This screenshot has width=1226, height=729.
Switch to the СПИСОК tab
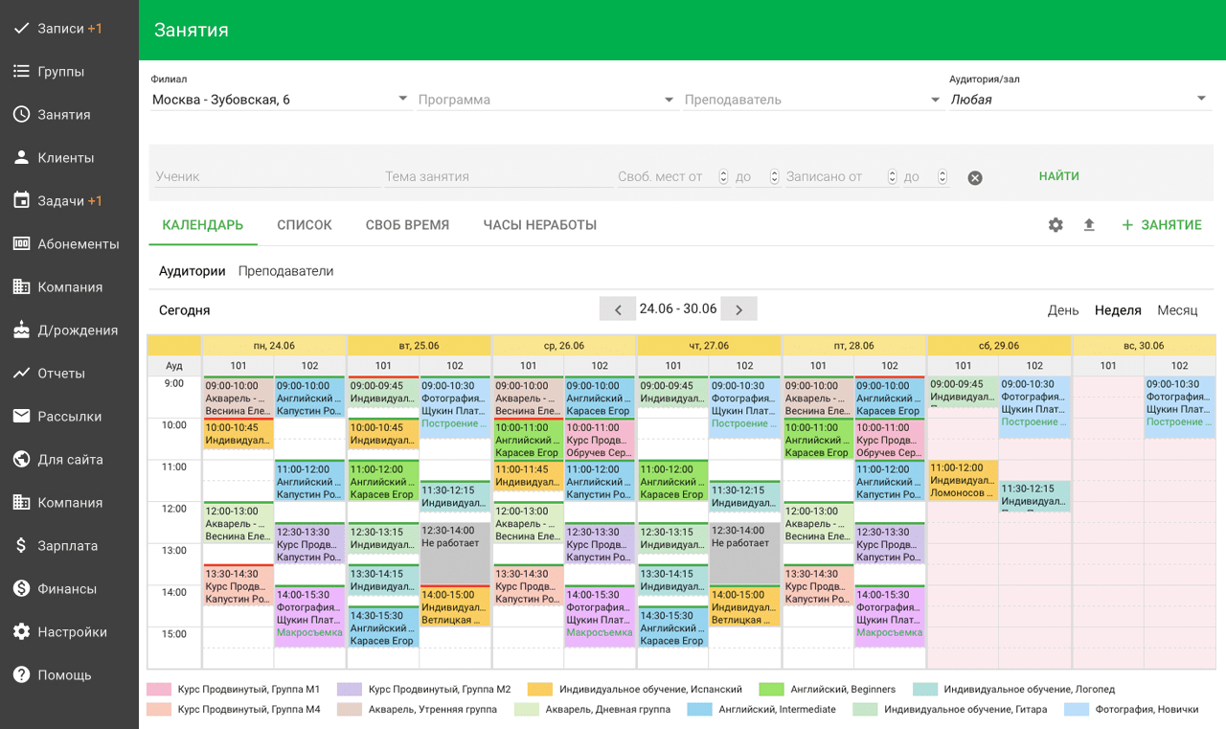[305, 225]
